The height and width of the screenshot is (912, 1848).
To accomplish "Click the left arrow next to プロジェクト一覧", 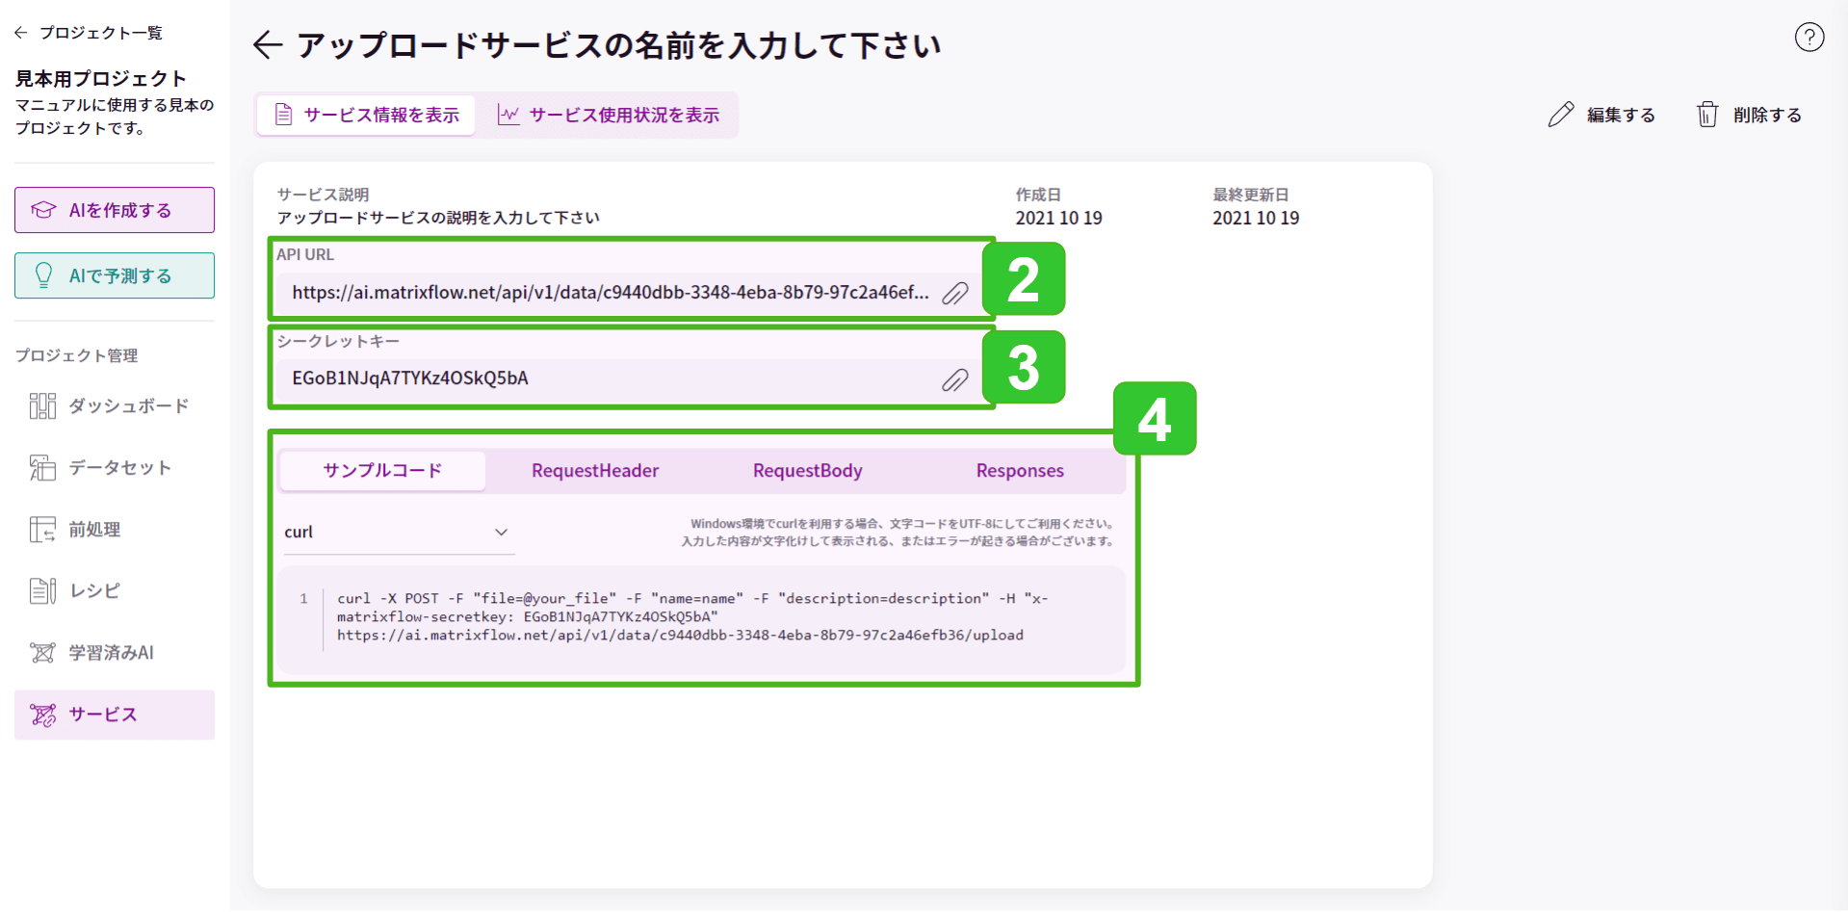I will coord(20,33).
